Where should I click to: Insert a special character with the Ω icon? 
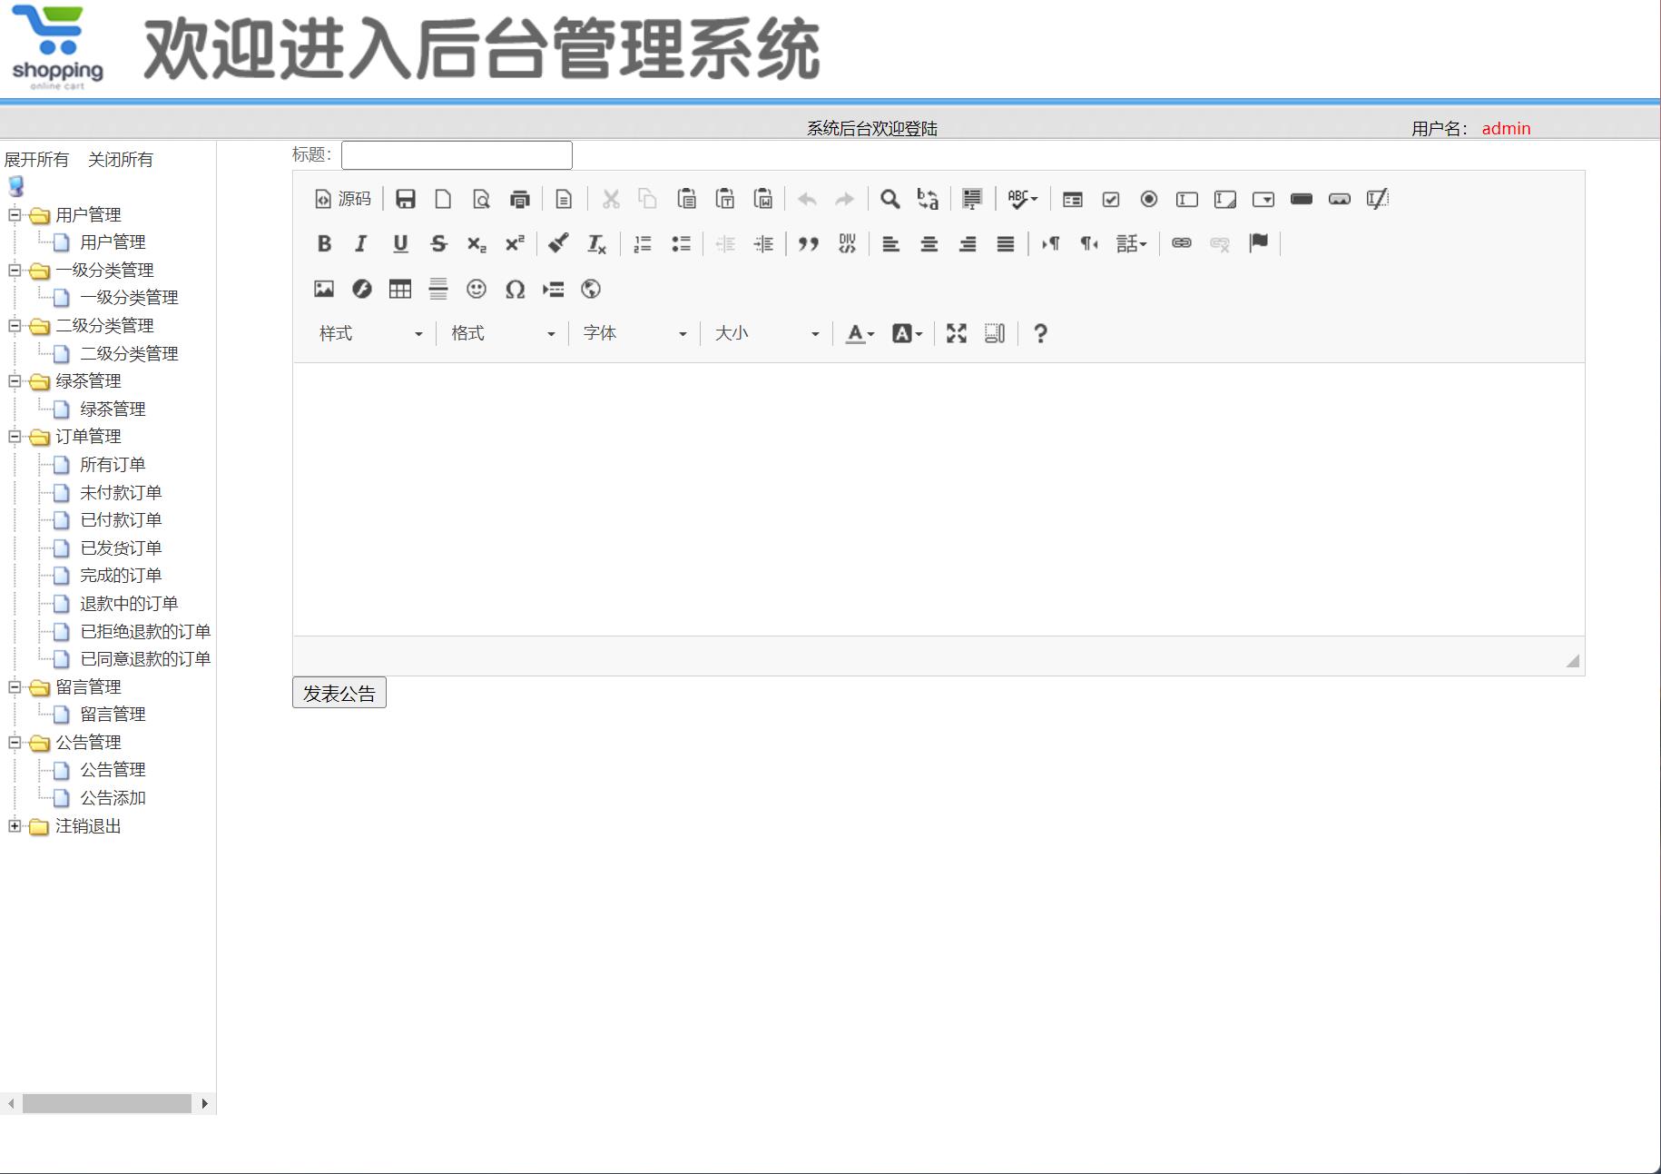(515, 289)
